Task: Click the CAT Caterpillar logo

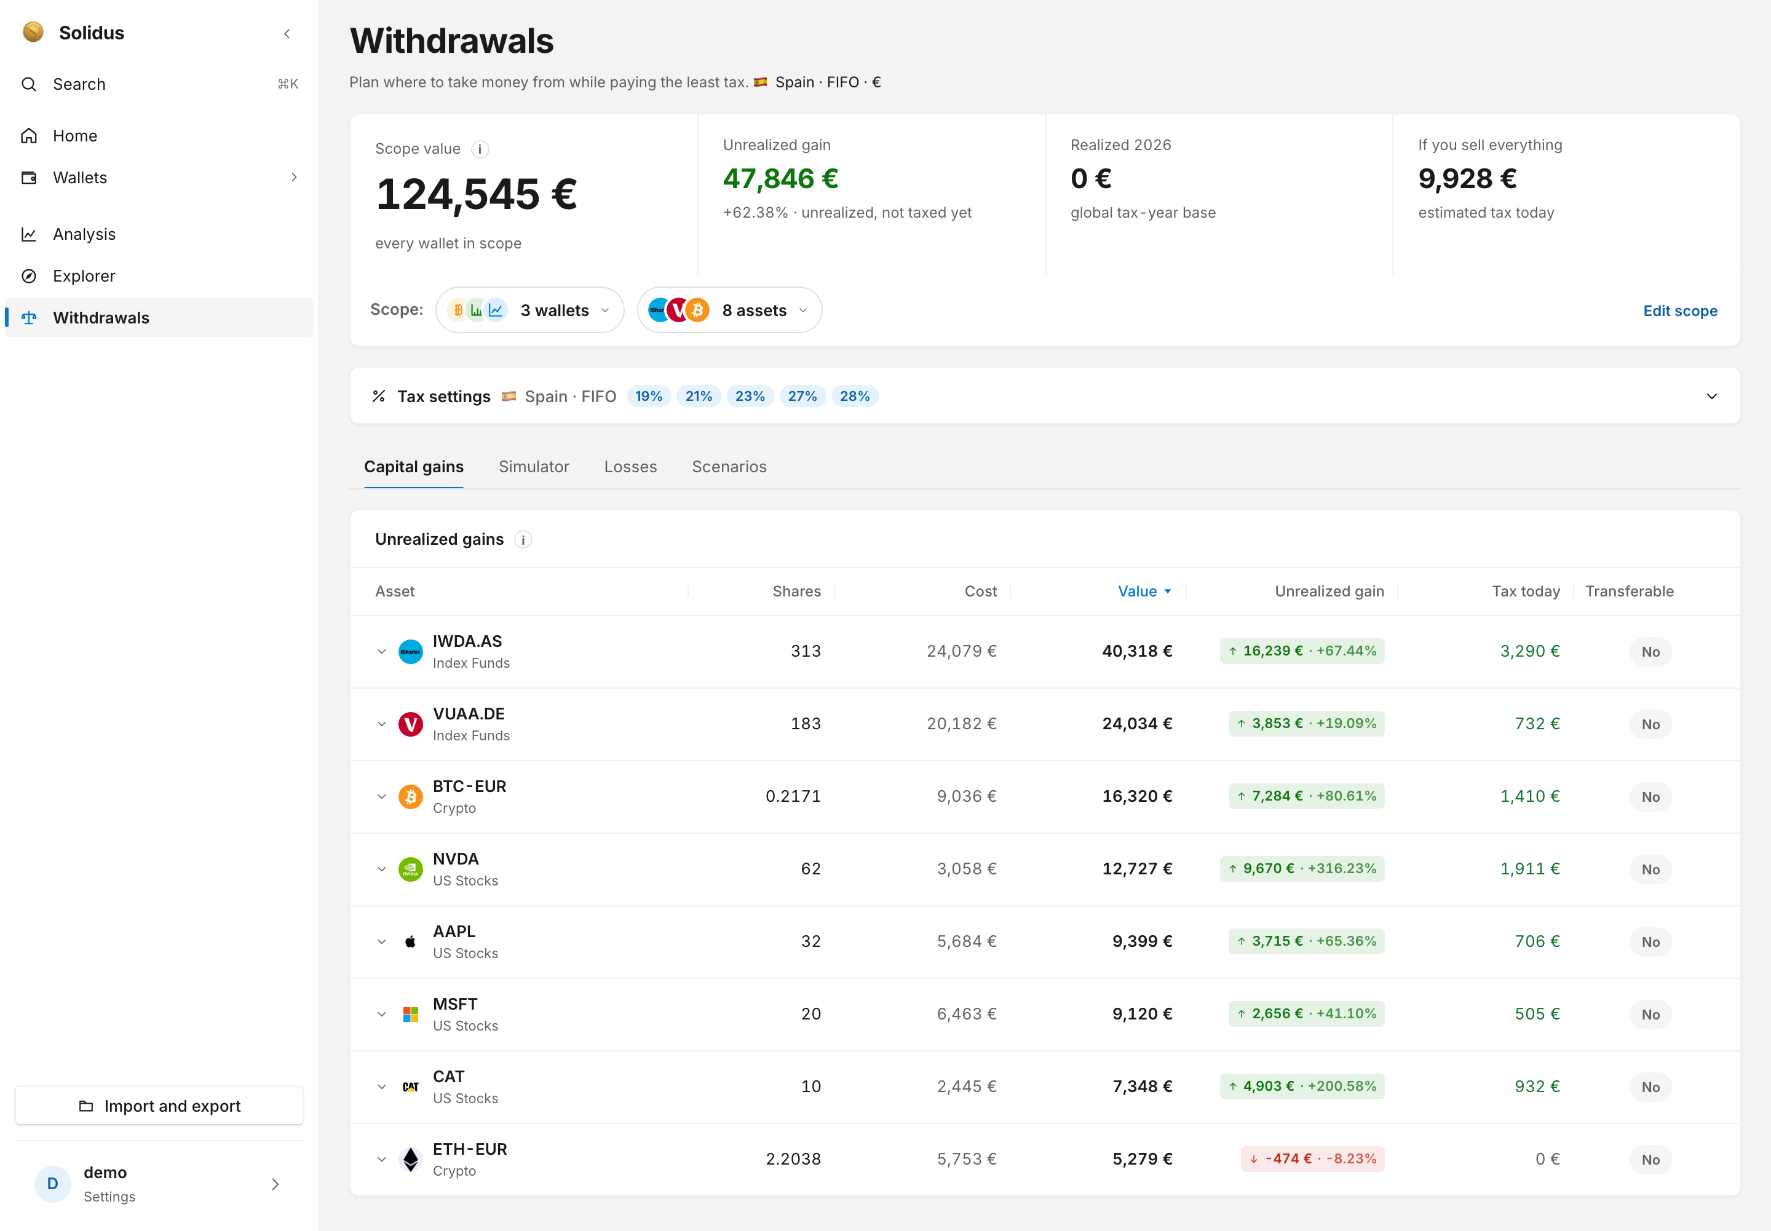Action: point(410,1087)
